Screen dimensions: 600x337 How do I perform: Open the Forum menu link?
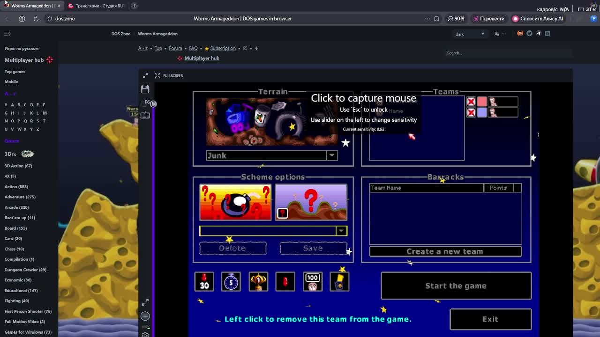tap(175, 48)
